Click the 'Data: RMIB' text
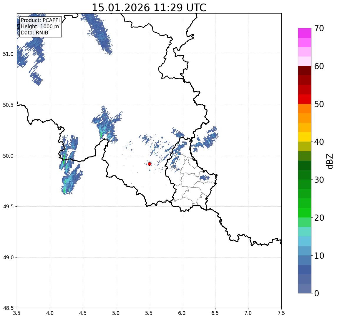 (x=34, y=33)
